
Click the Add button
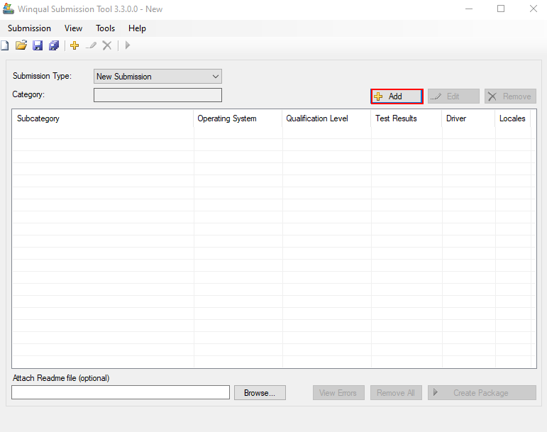click(x=397, y=96)
